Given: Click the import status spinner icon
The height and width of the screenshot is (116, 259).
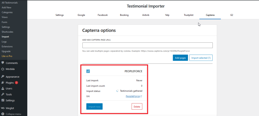Looking at the screenshot, I should click(118, 91).
